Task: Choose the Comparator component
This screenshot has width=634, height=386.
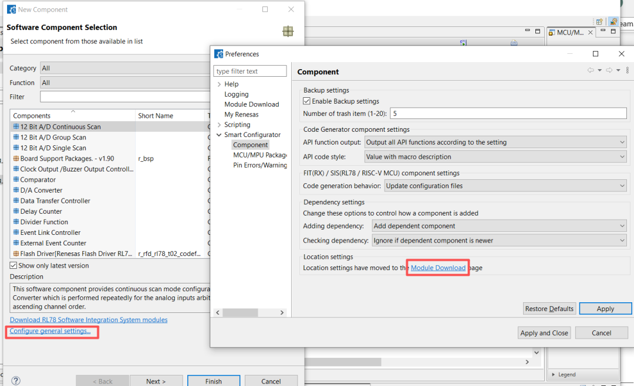Action: pyautogui.click(x=38, y=180)
